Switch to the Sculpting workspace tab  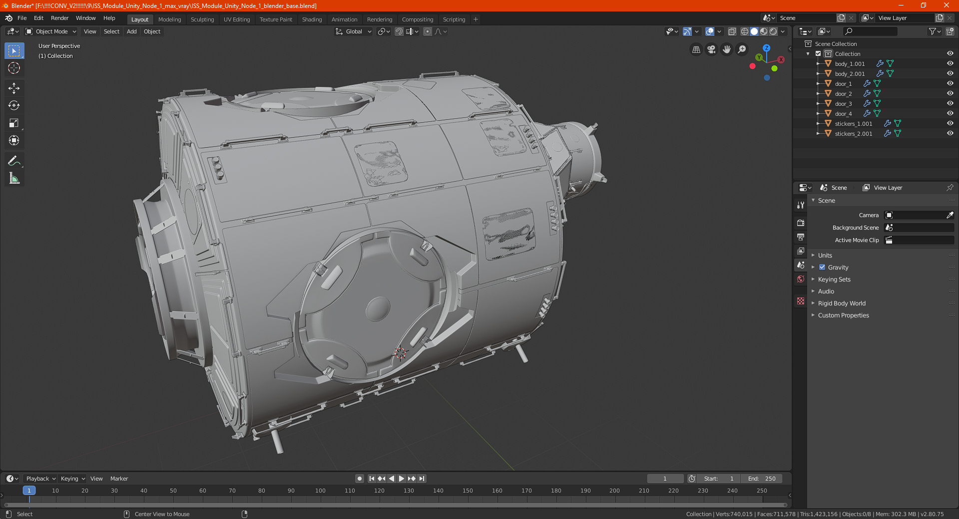click(202, 19)
